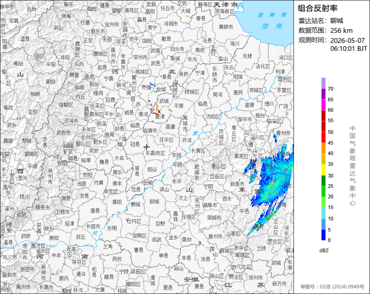Click the 枣强 map label
370x294 pixels.
pos(146,87)
